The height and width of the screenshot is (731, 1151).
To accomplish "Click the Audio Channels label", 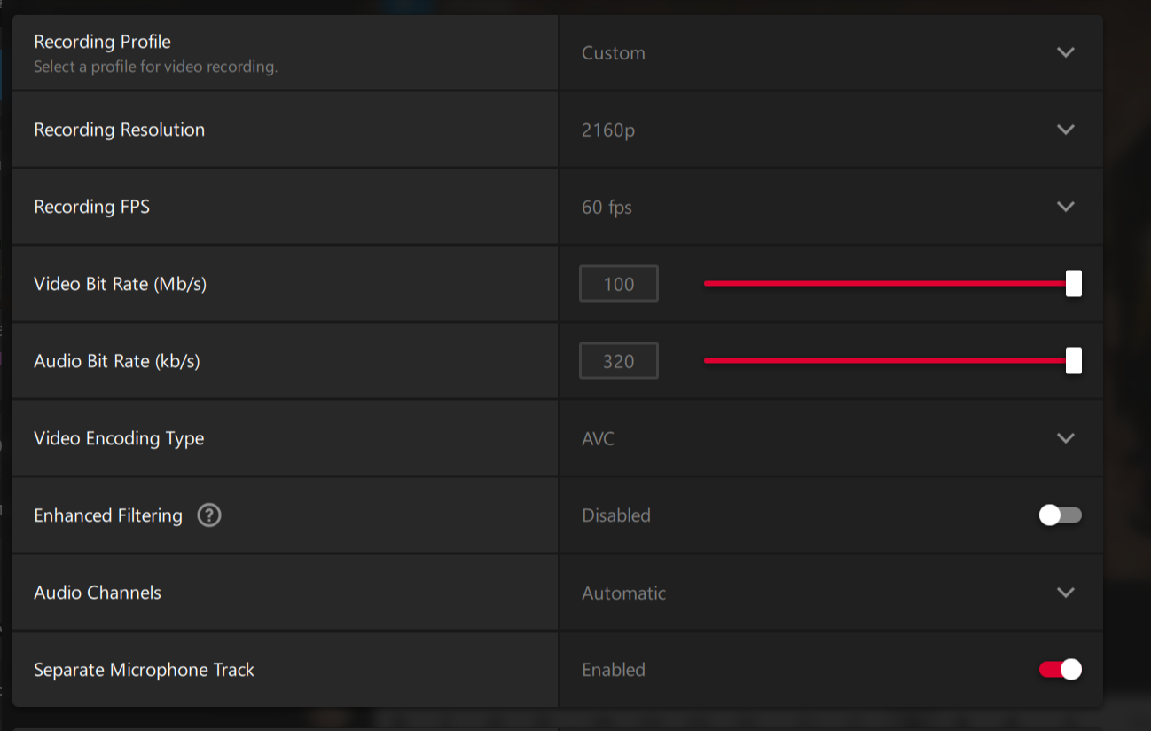I will click(98, 593).
